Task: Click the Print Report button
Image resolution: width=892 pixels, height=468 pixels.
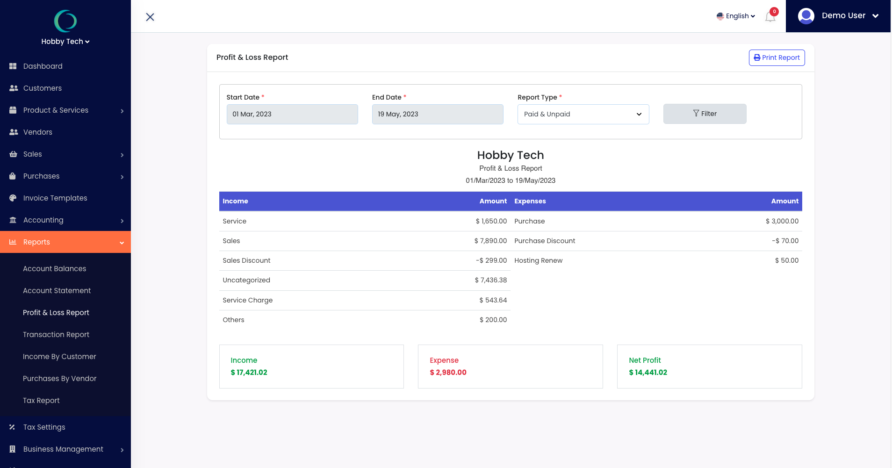Action: pyautogui.click(x=776, y=58)
